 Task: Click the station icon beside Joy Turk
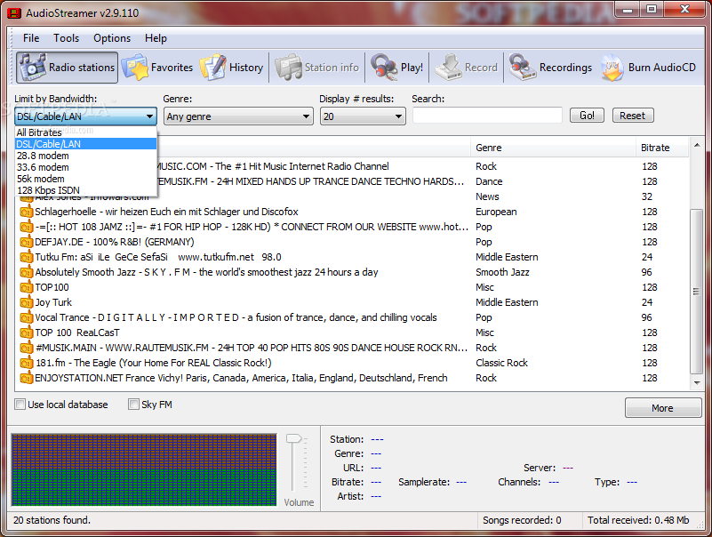coord(27,302)
